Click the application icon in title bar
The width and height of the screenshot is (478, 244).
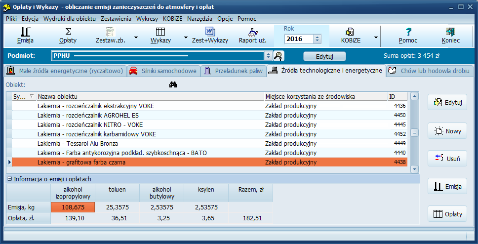[6, 7]
